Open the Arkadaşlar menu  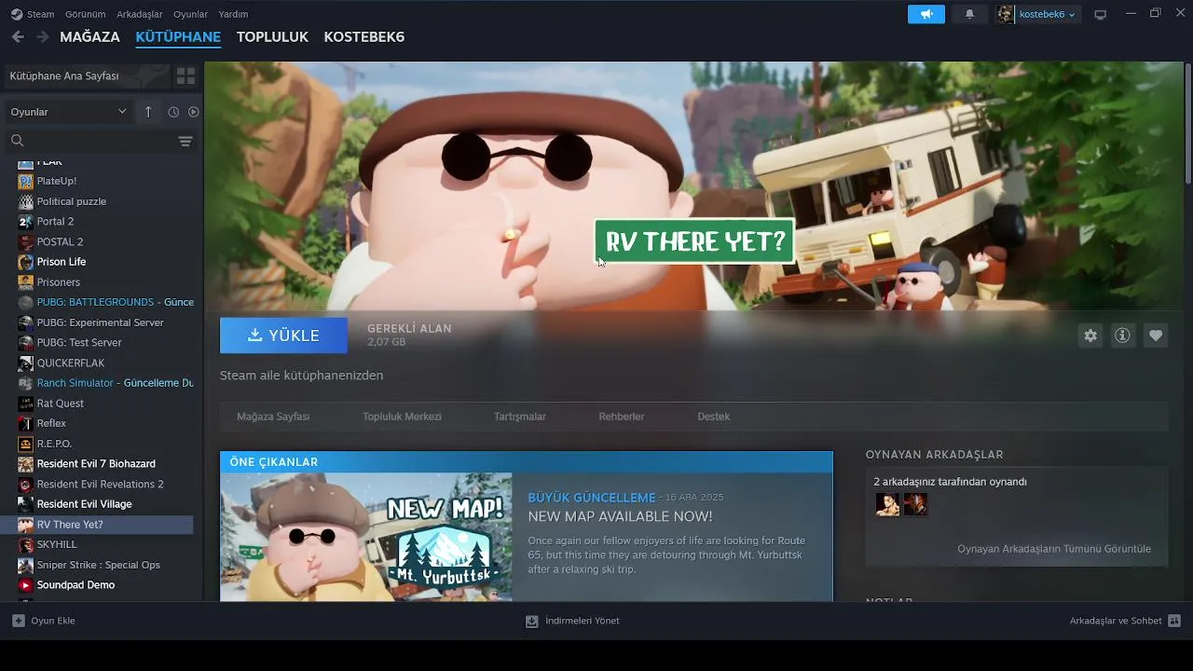tap(140, 14)
